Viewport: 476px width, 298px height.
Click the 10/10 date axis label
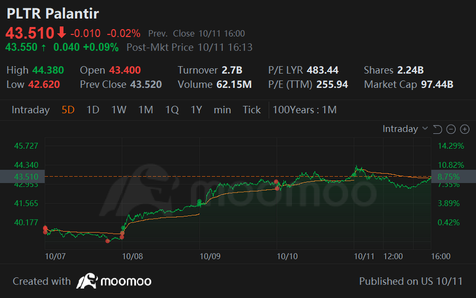coord(287,256)
